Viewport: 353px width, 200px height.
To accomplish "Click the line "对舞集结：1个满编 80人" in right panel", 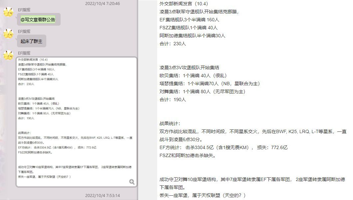I will point(202,92).
